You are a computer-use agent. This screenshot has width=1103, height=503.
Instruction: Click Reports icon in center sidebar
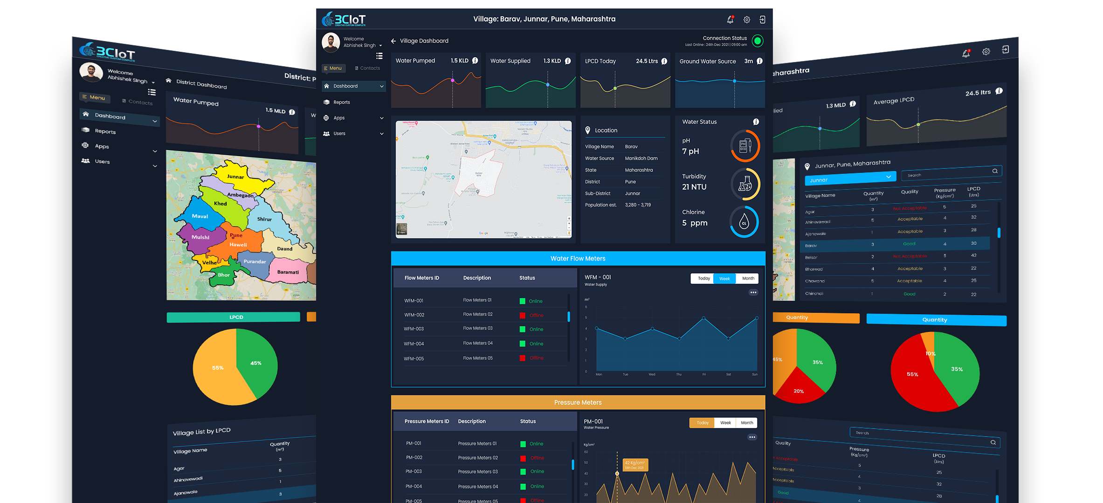[326, 102]
